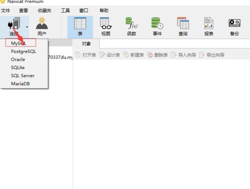Click Export Wizard (导出向导) button

click(212, 55)
